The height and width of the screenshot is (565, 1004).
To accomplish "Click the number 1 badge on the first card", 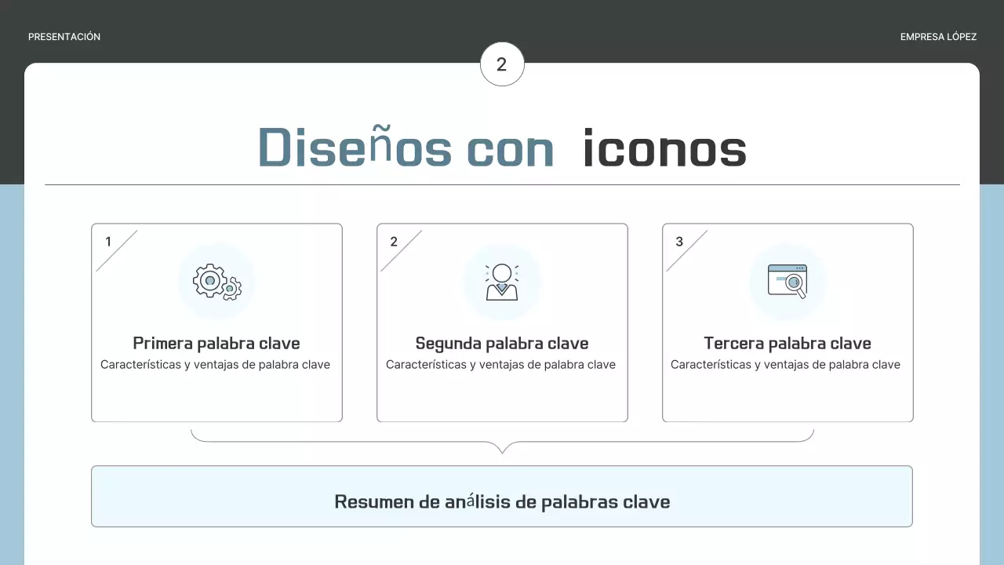I will (108, 242).
